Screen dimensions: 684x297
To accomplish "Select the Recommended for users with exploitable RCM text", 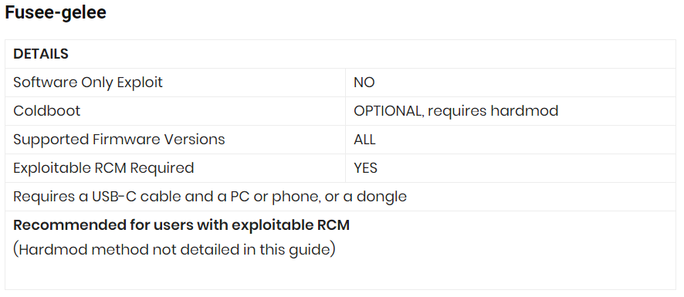I will coord(181,225).
